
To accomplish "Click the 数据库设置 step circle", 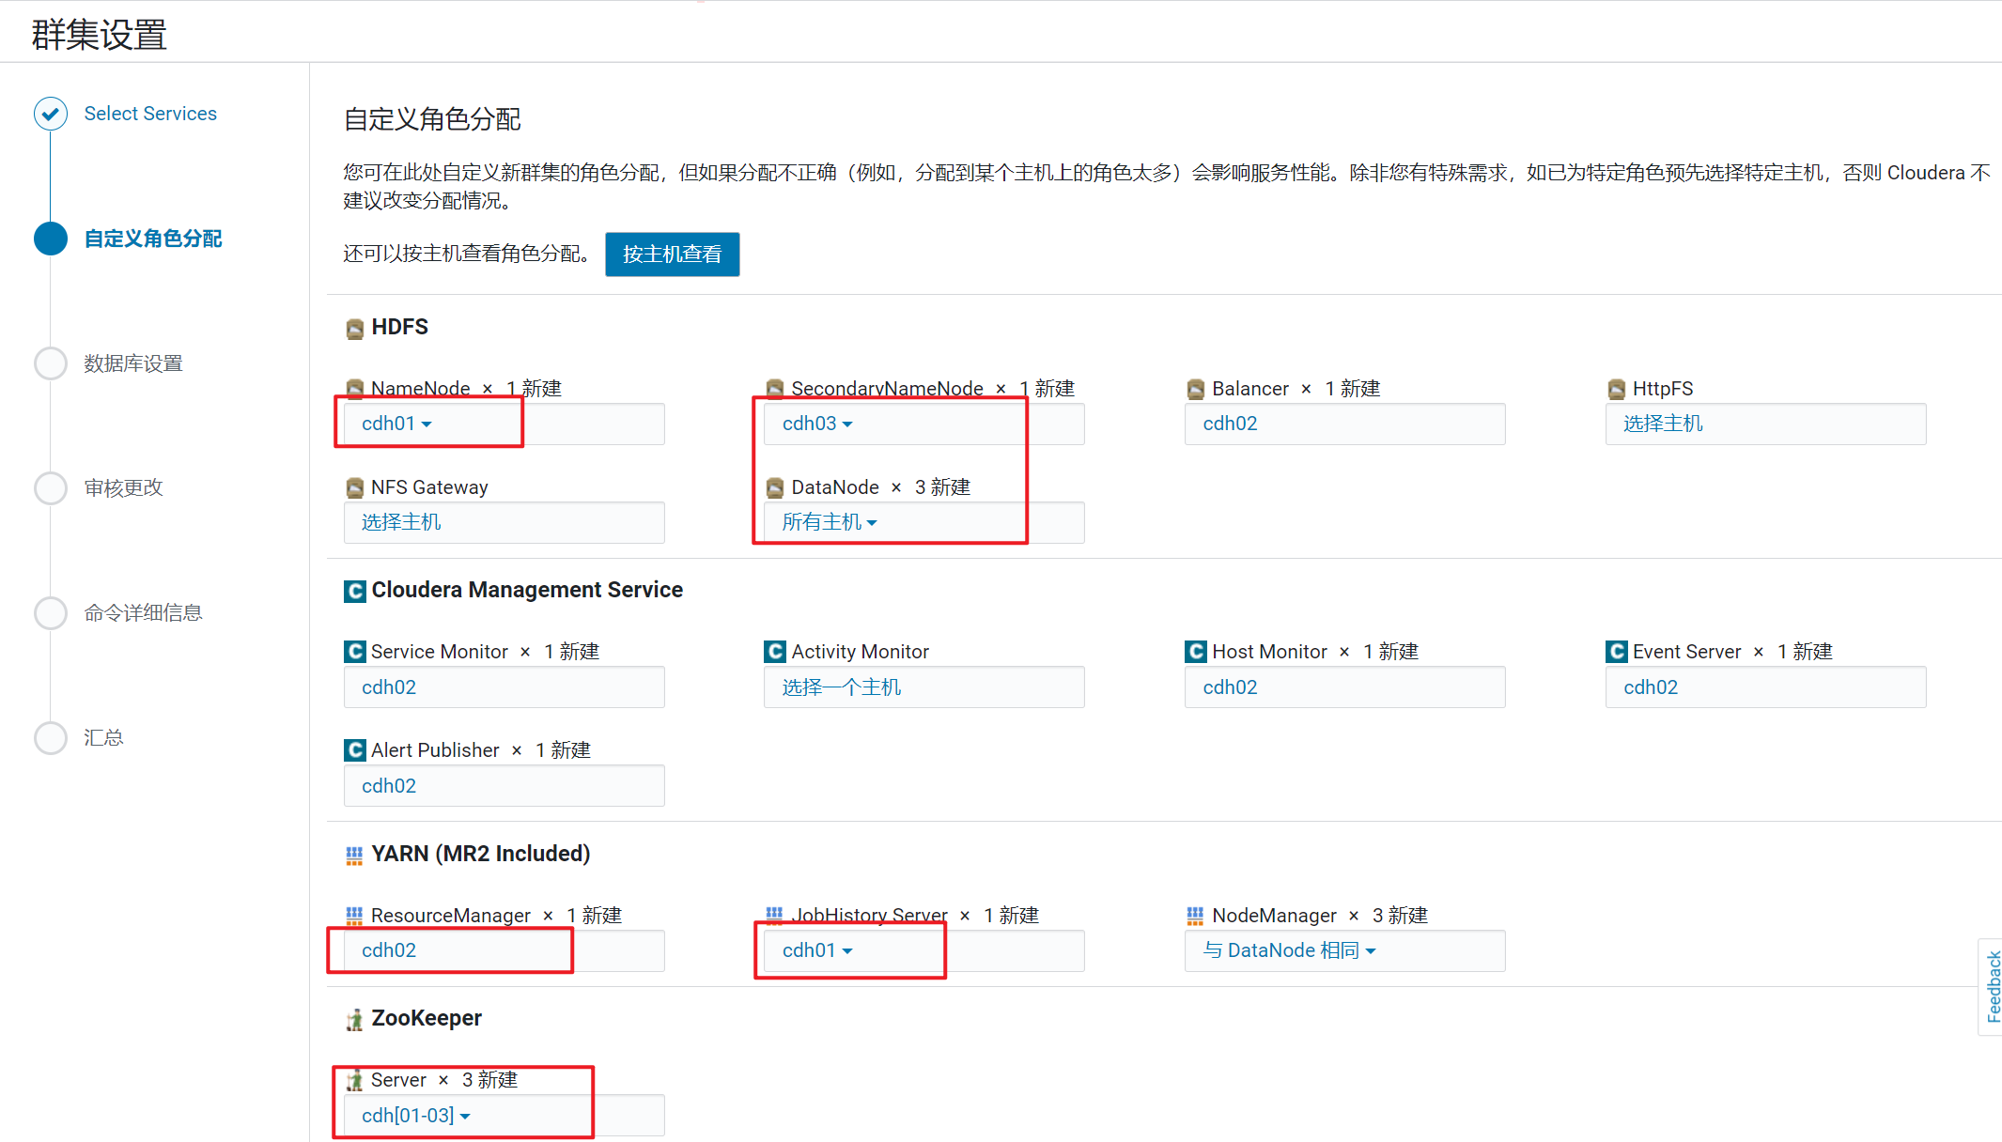I will click(51, 363).
